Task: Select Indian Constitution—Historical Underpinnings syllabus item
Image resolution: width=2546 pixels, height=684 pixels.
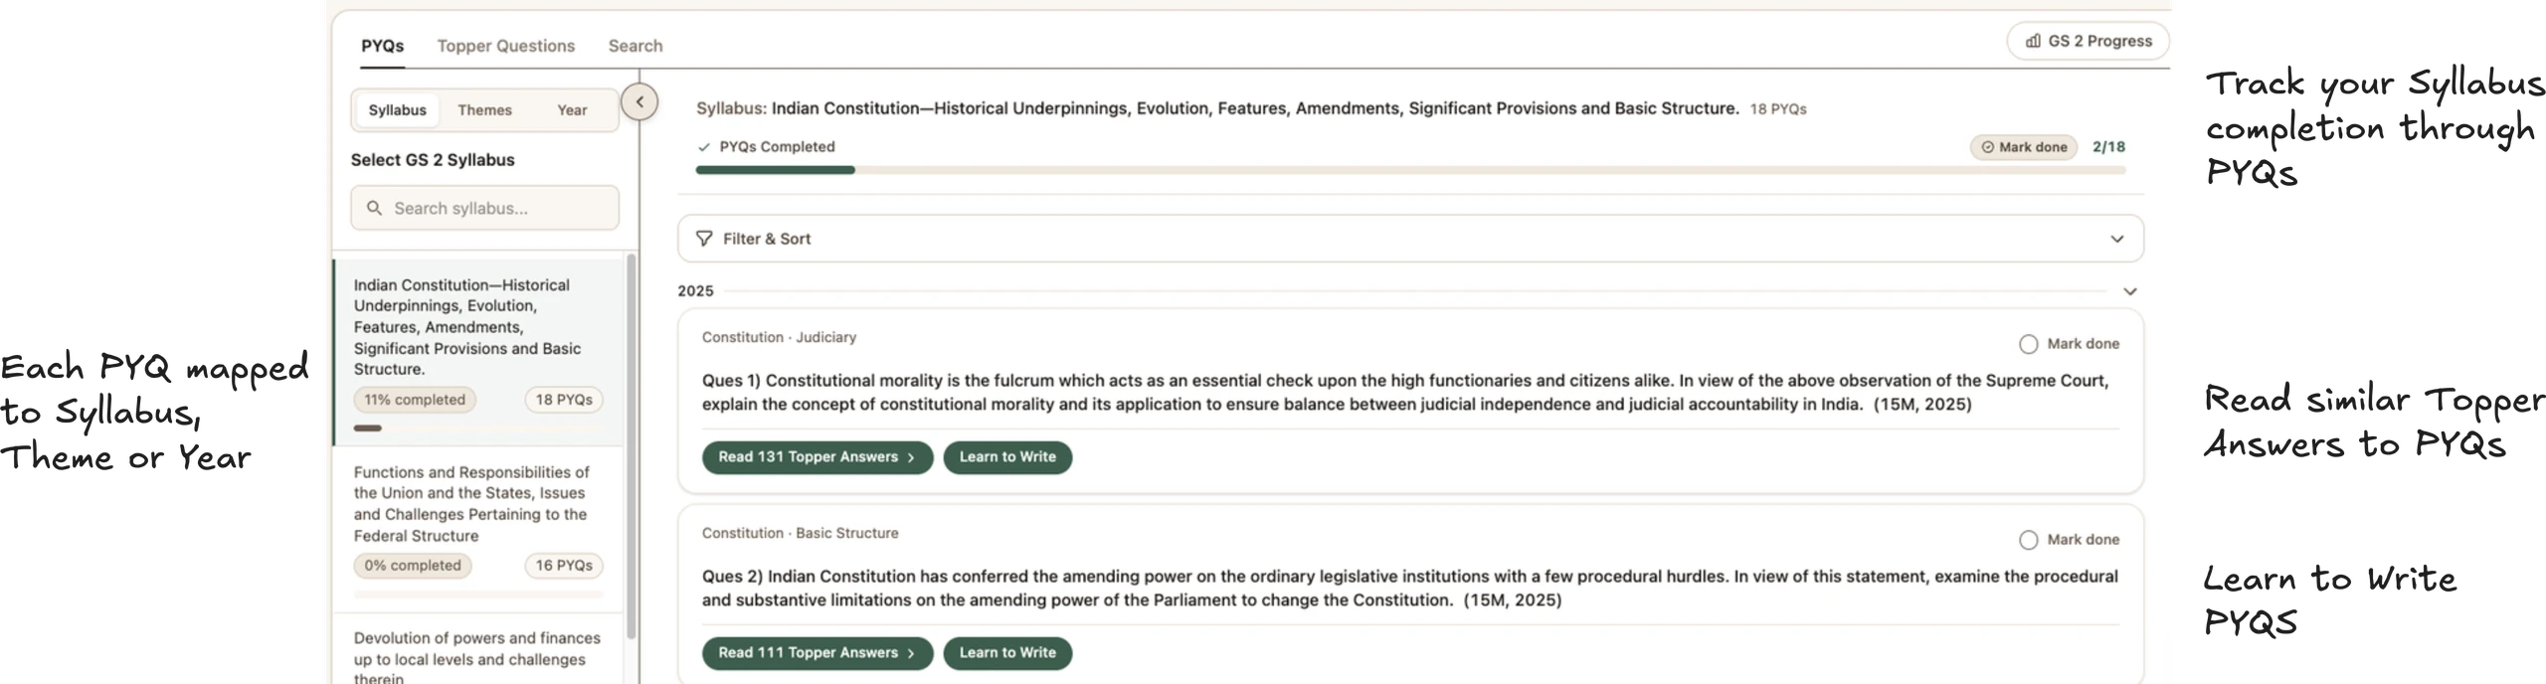Action: pyautogui.click(x=477, y=352)
